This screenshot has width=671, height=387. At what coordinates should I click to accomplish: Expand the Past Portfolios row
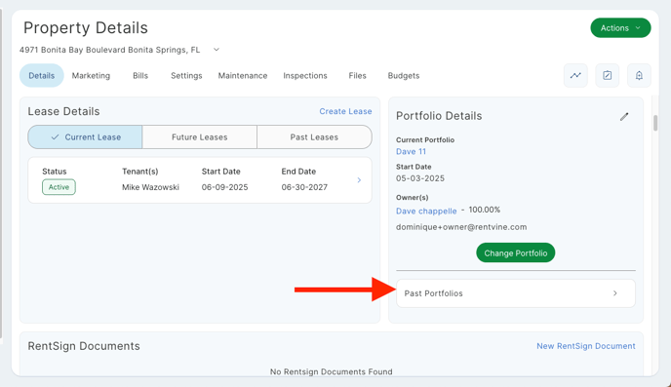[516, 293]
